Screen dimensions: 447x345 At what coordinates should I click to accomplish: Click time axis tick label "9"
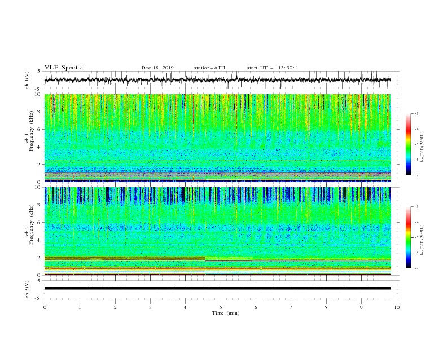click(361, 307)
